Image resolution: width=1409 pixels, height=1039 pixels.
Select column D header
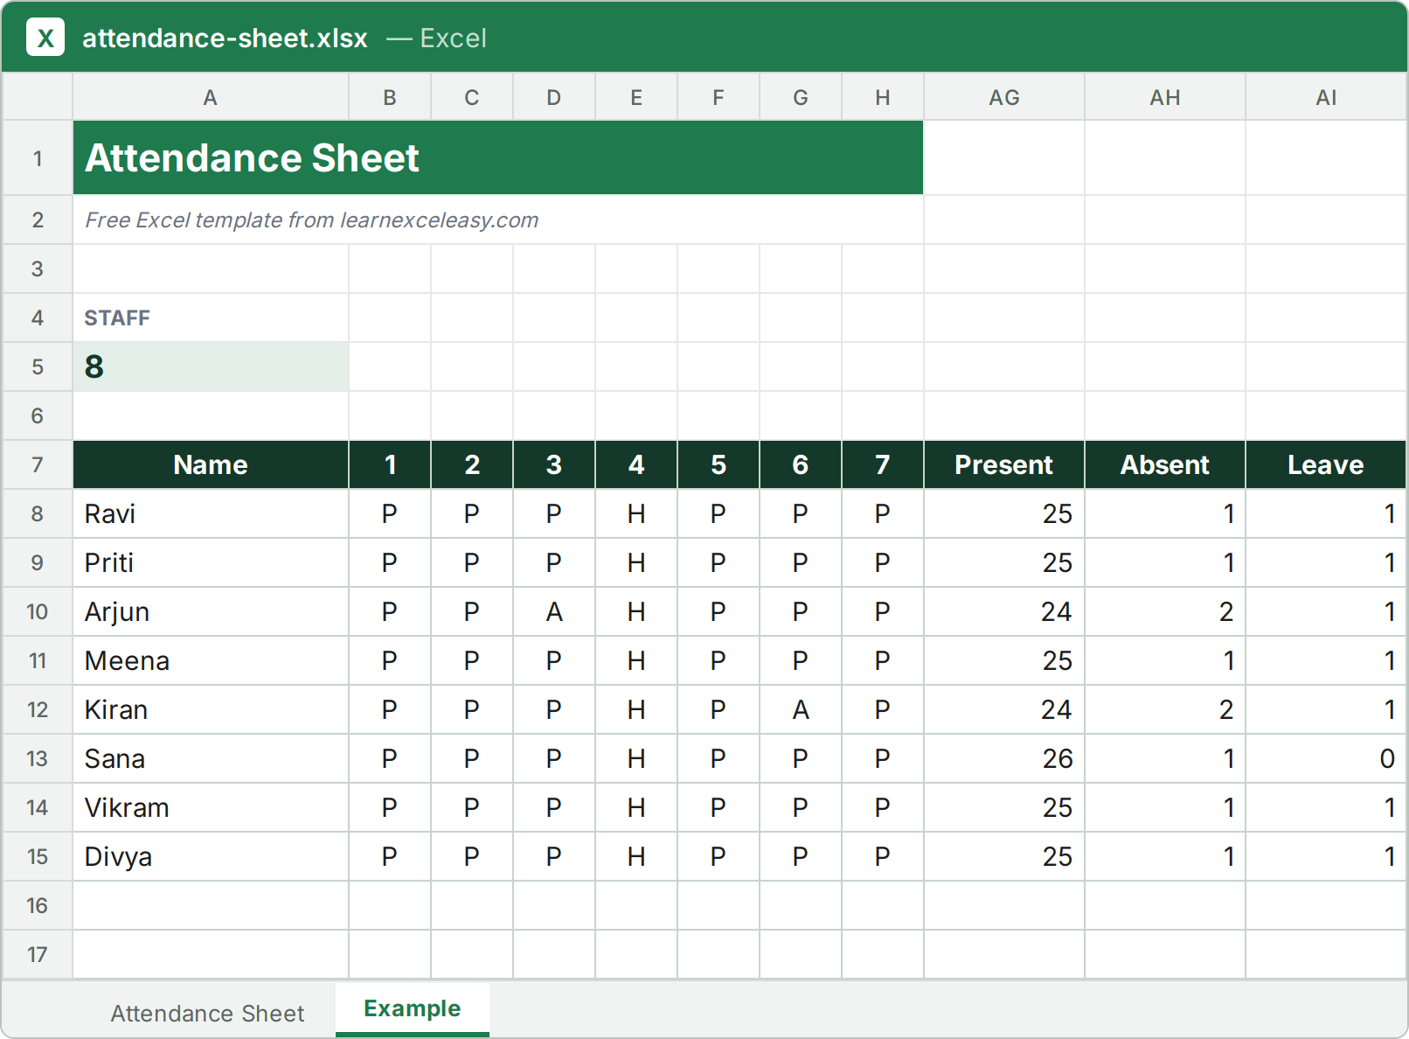[554, 97]
